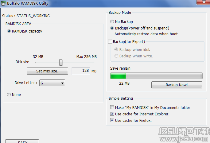
Task: Close the Buffalo RAMDISK Utility window
Action: coord(204,2)
